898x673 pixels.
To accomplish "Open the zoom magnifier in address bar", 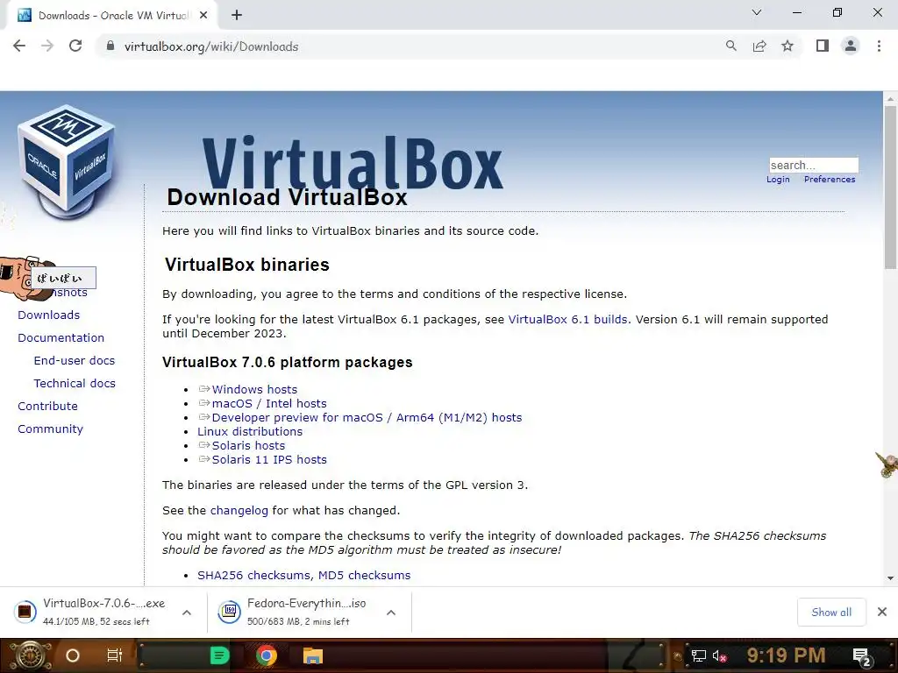I will click(731, 46).
